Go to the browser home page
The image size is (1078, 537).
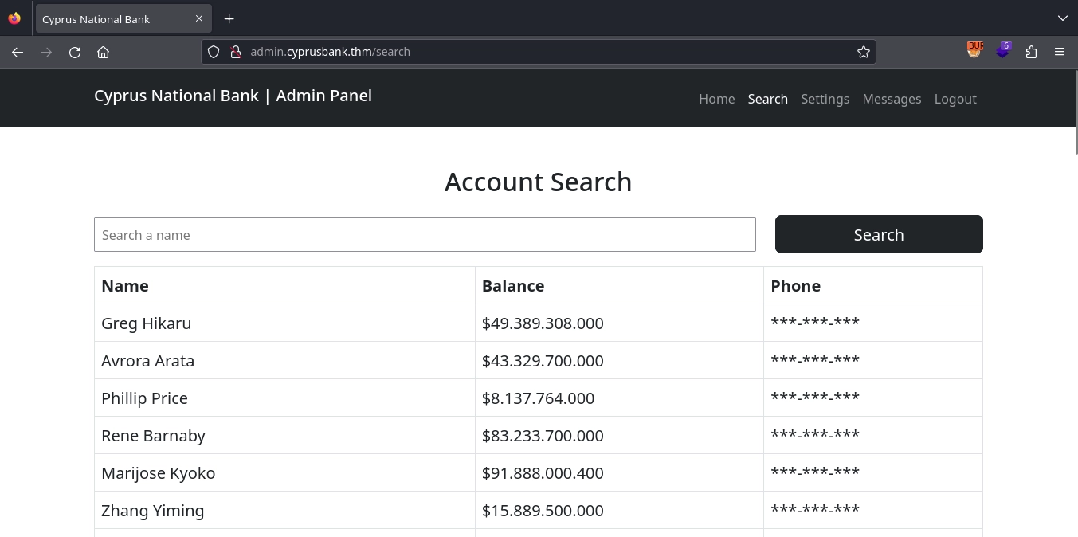(103, 52)
